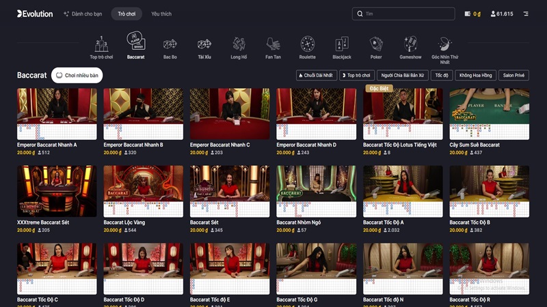Viewport: 547px width, 307px height.
Task: Toggle the Chuỗi Dài Nhất filter
Action: [317, 75]
